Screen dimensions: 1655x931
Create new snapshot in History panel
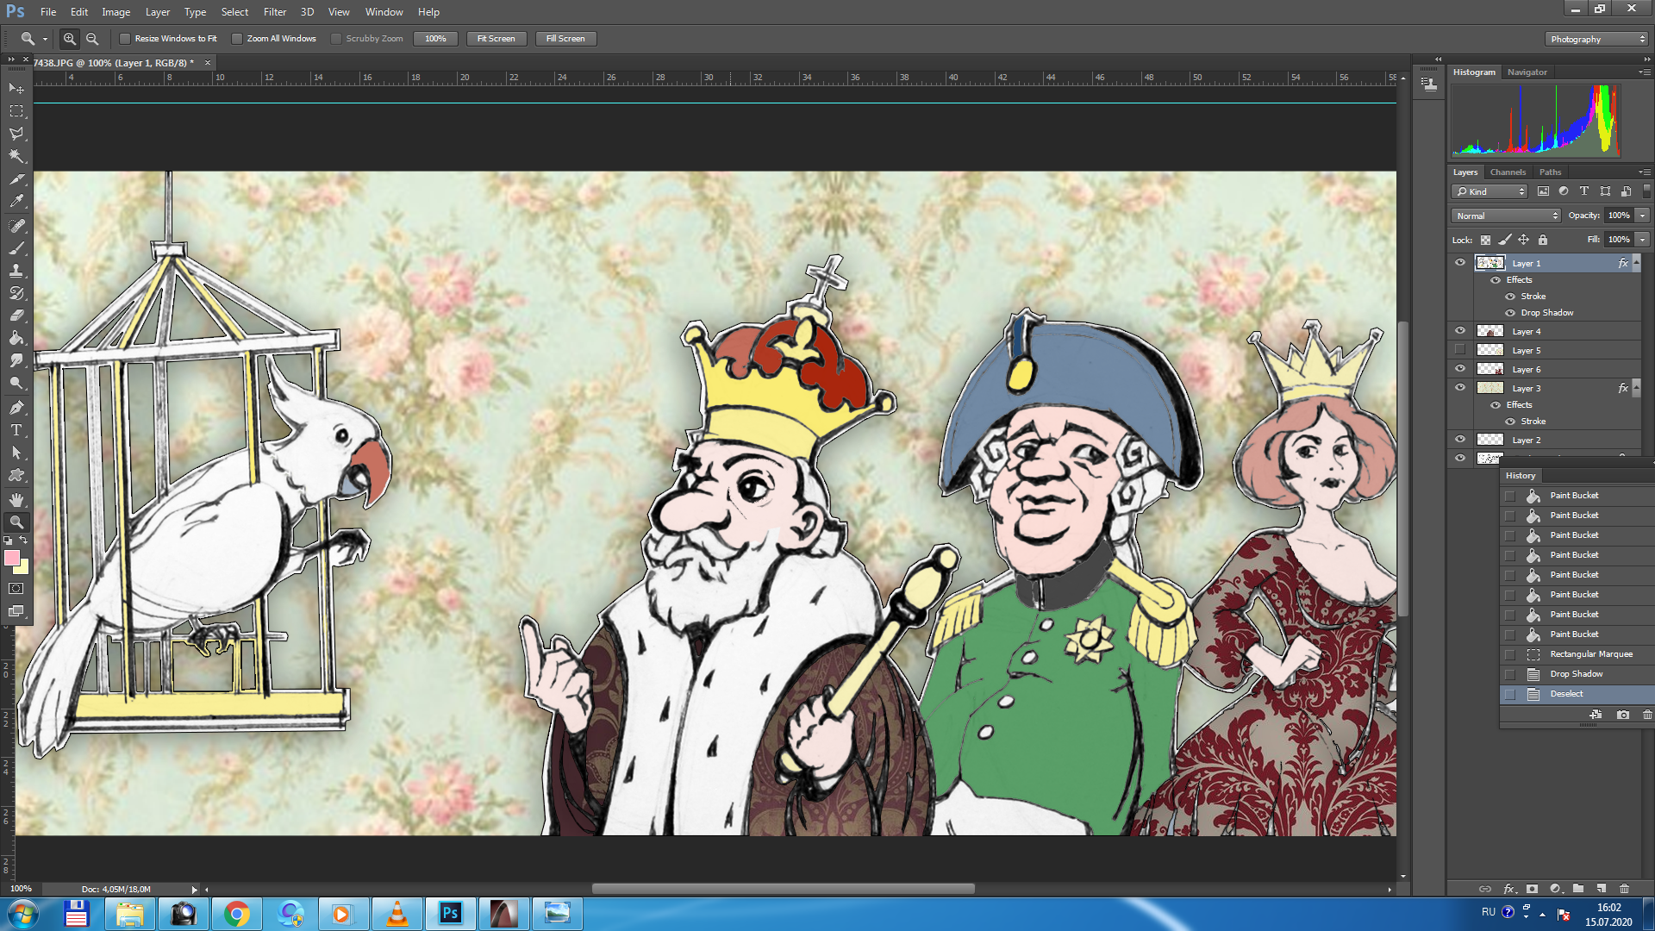[1623, 715]
